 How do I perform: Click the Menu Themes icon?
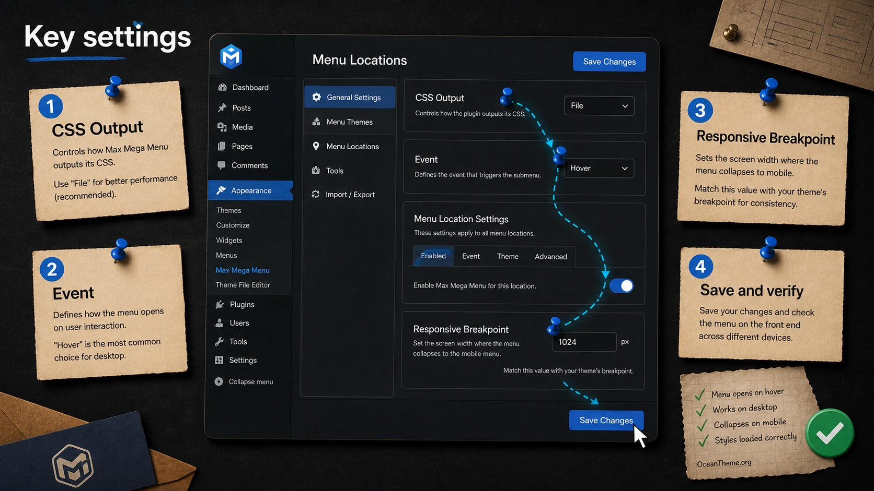click(316, 122)
